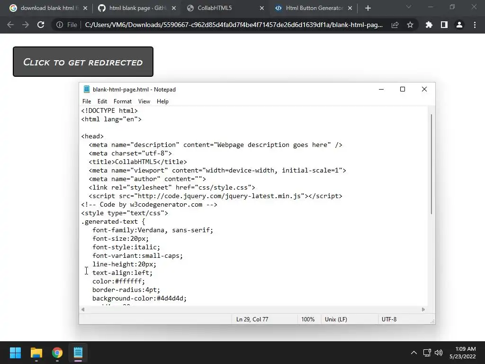Open Notepad File menu
485x364 pixels.
point(87,101)
